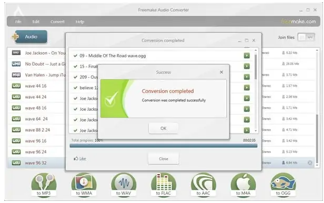Viewport: 324px width, 203px height.
Task: Click the total progress bar
Action: pos(164,146)
